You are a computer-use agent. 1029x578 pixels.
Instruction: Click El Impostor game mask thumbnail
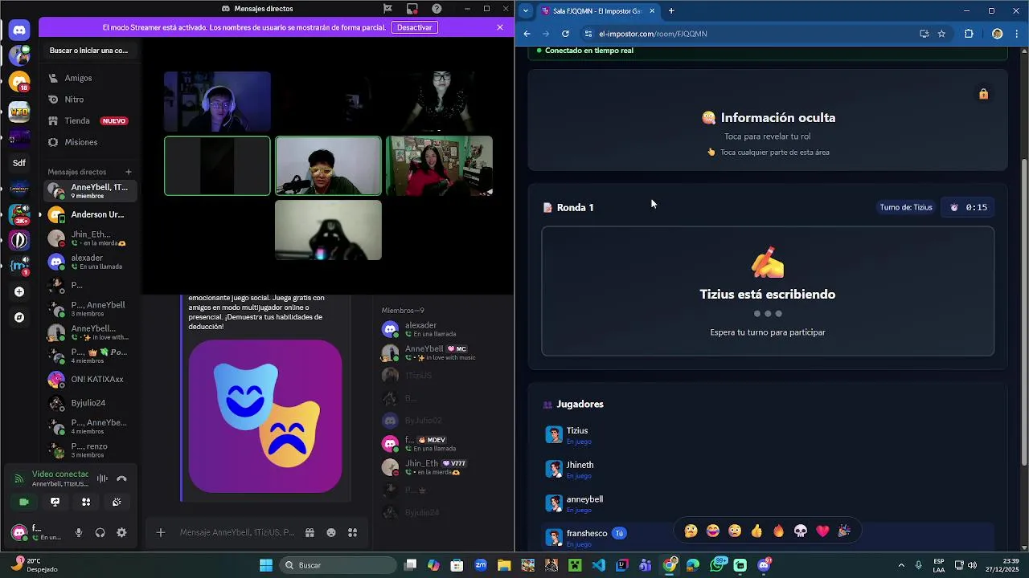pyautogui.click(x=265, y=416)
